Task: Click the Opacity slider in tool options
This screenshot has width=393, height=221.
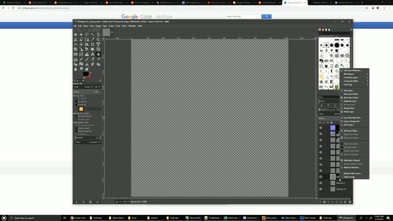Action: 87,92
